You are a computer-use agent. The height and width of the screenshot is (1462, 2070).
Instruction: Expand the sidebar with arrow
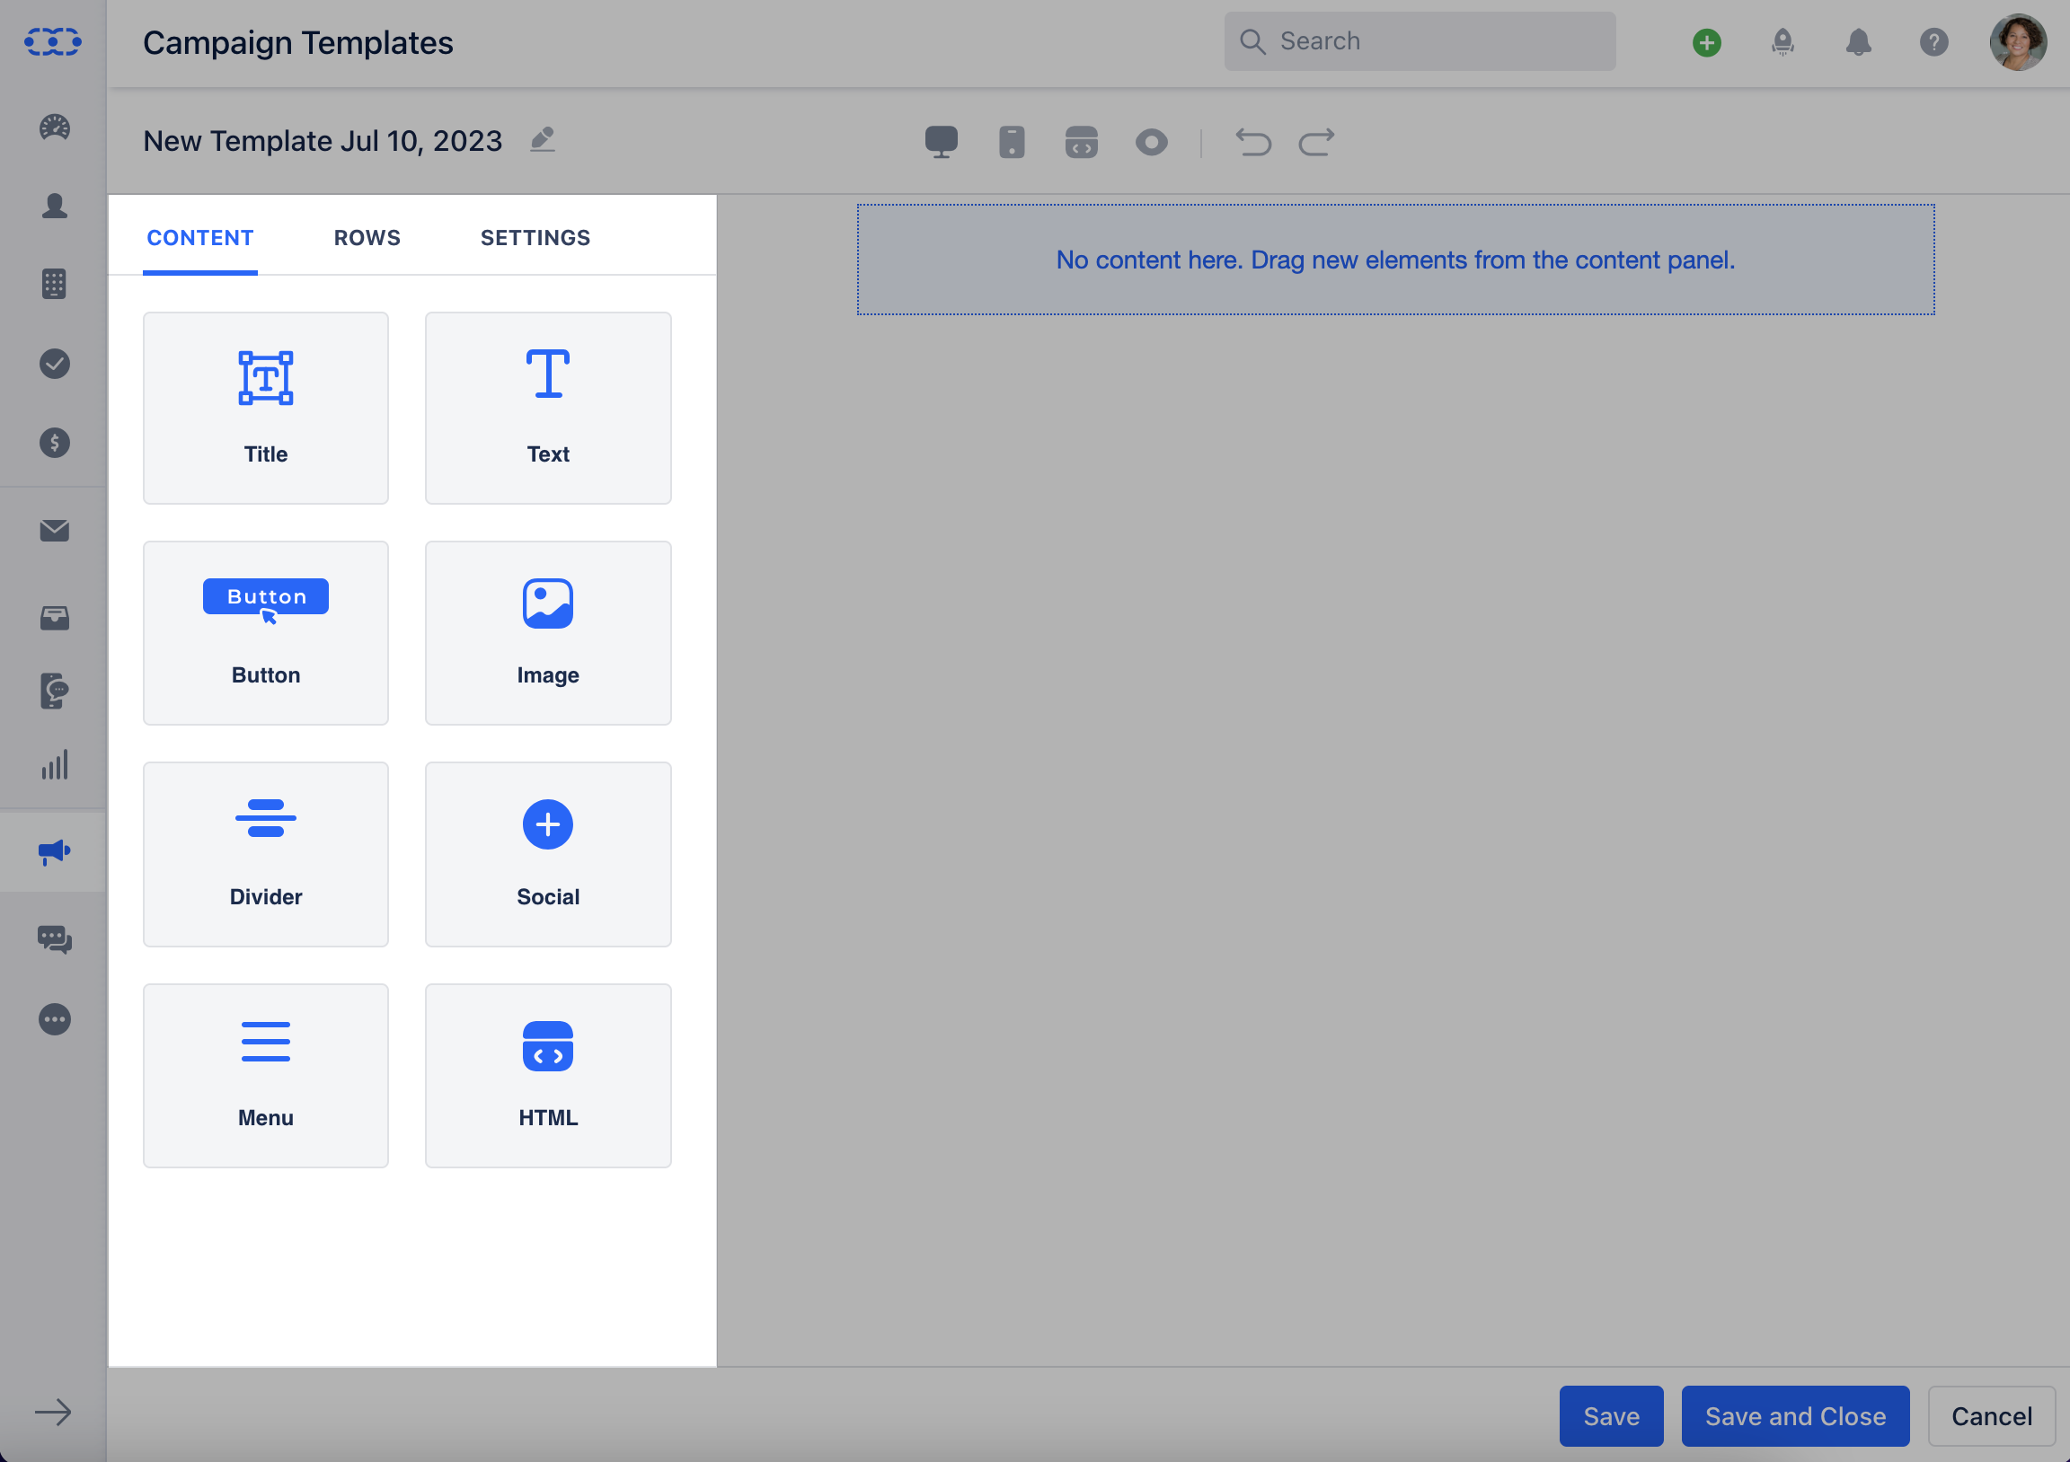coord(53,1412)
